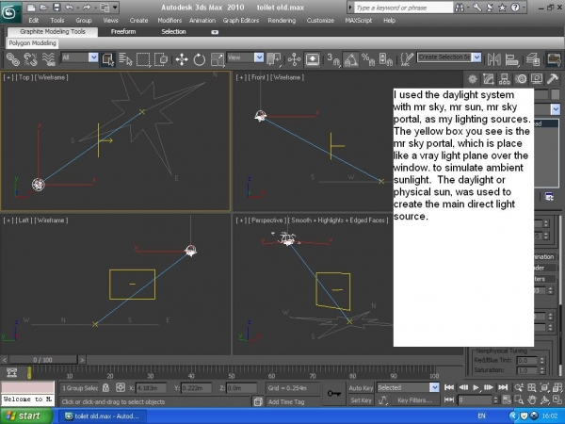Activate the Select and Uniform Scale tool

point(218,59)
